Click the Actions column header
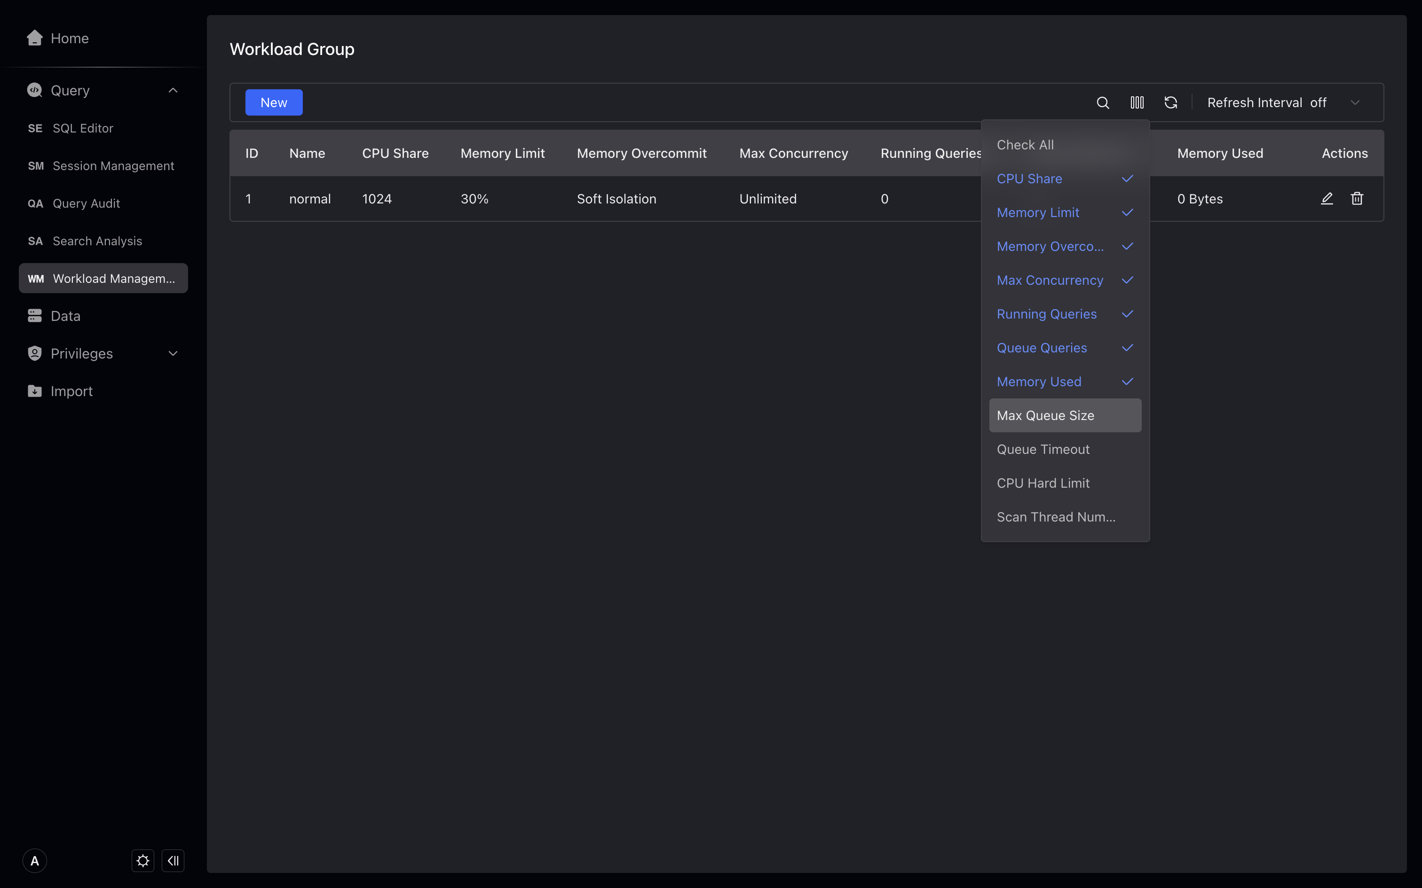This screenshot has width=1422, height=888. click(1344, 153)
